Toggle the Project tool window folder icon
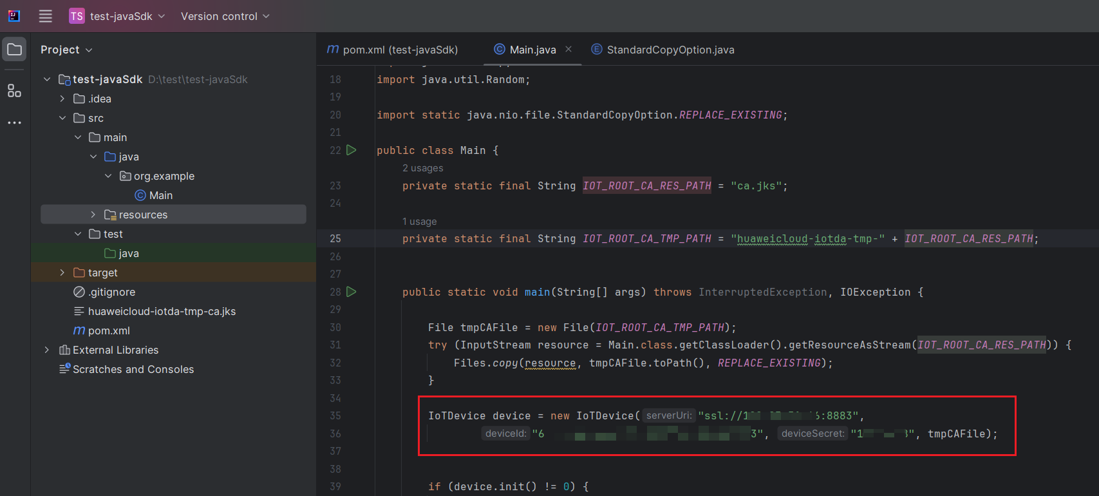The image size is (1099, 496). tap(14, 50)
